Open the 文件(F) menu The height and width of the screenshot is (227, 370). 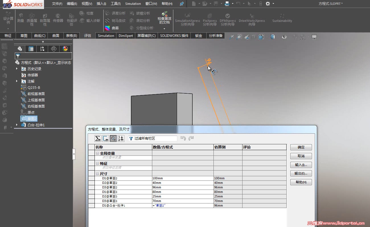[57, 4]
